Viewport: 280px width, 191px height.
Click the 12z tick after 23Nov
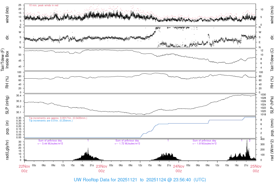point(140,165)
